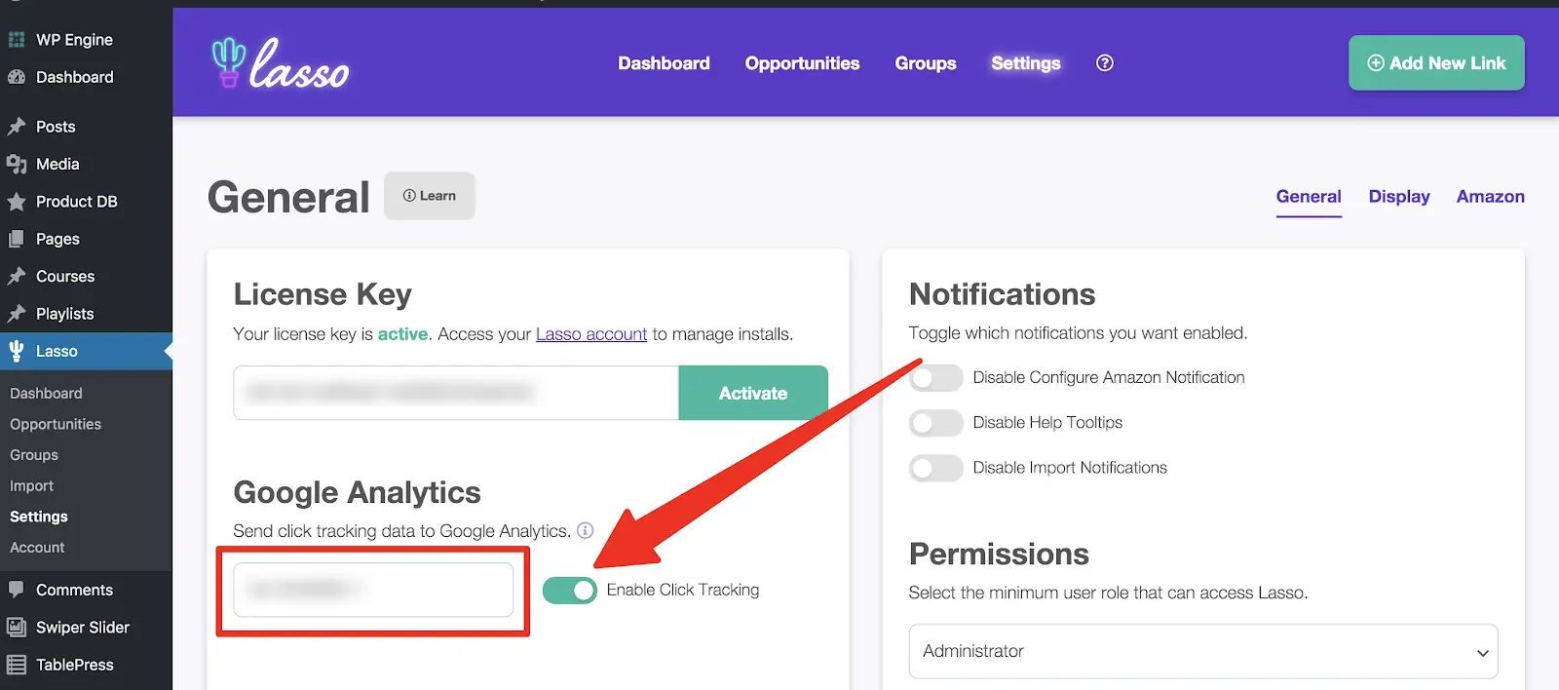Viewport: 1559px width, 690px height.
Task: Click the Google Analytics tracking ID field
Action: 373,590
